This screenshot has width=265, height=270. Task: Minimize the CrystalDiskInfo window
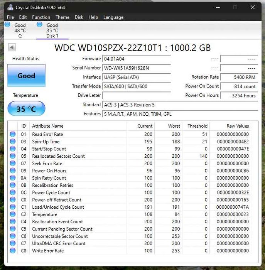point(218,8)
